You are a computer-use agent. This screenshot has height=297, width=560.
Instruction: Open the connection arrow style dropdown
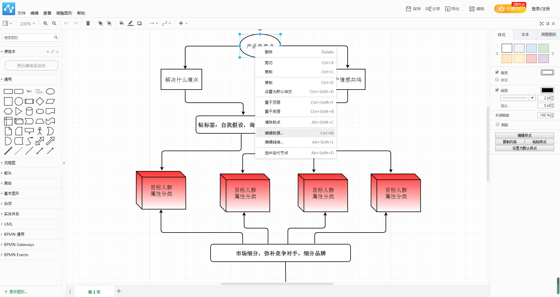pos(154,23)
